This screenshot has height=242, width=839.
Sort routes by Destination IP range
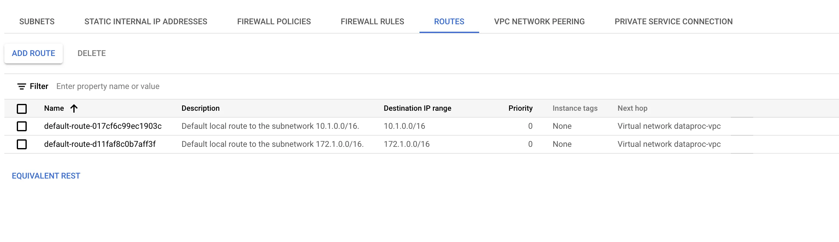point(417,108)
